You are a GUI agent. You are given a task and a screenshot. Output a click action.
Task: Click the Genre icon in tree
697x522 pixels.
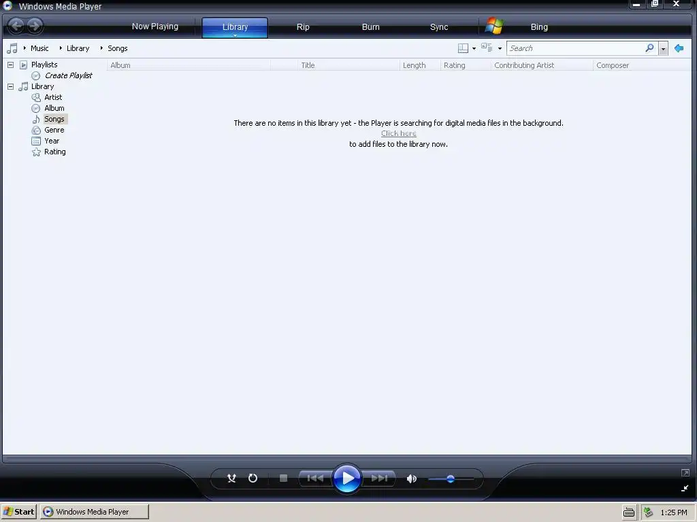click(36, 130)
